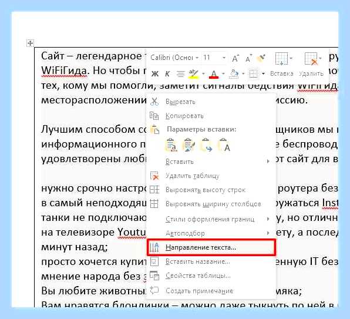This screenshot has height=319, width=350.
Task: Click the insert table rows icon (Вставка)
Action: (x=281, y=59)
